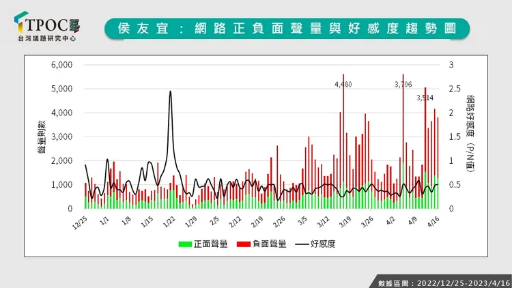Viewport: 512px width, 288px height.
Task: Click the 2/12 x-axis date label
Action: (235, 222)
